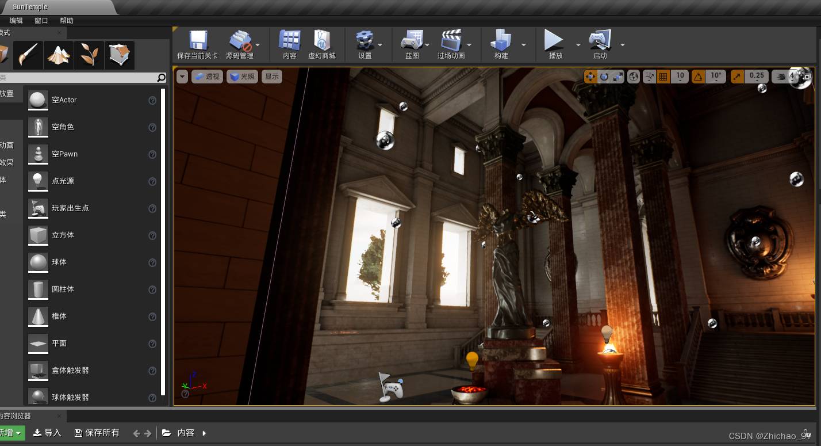Expand the 启动 options dropdown arrow

point(622,45)
